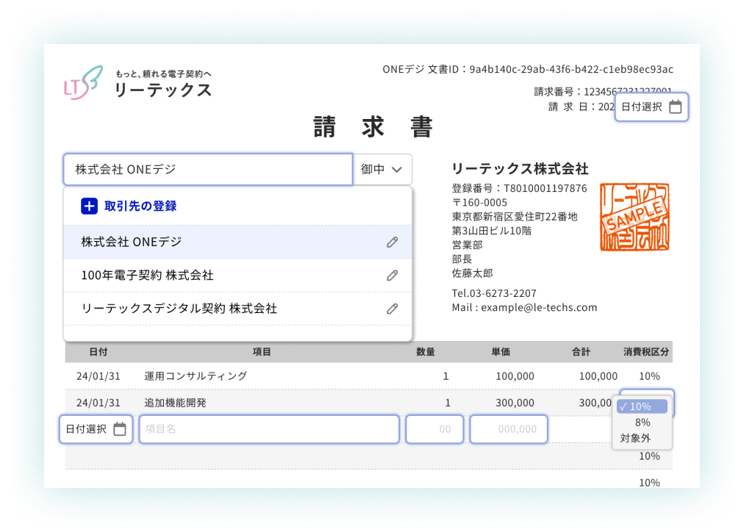The height and width of the screenshot is (532, 744).
Task: Click the 日付選択 button in the table row
Action: point(96,429)
